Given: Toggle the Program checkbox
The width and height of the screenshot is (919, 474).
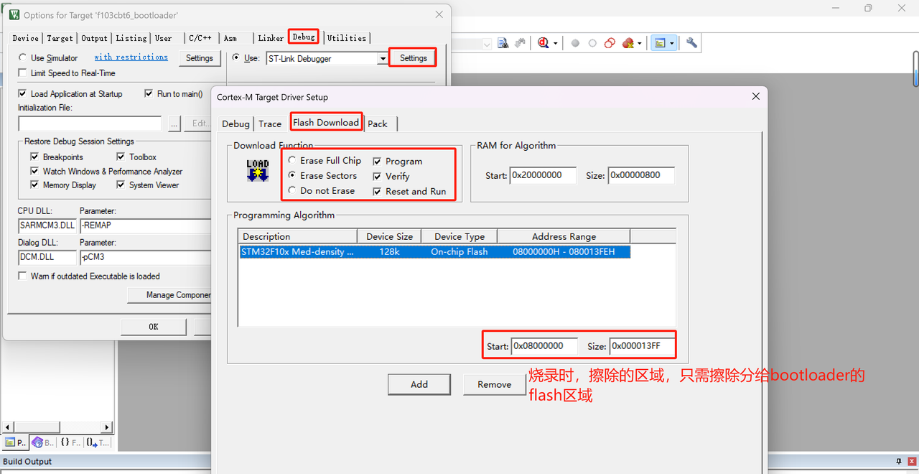Looking at the screenshot, I should 378,162.
